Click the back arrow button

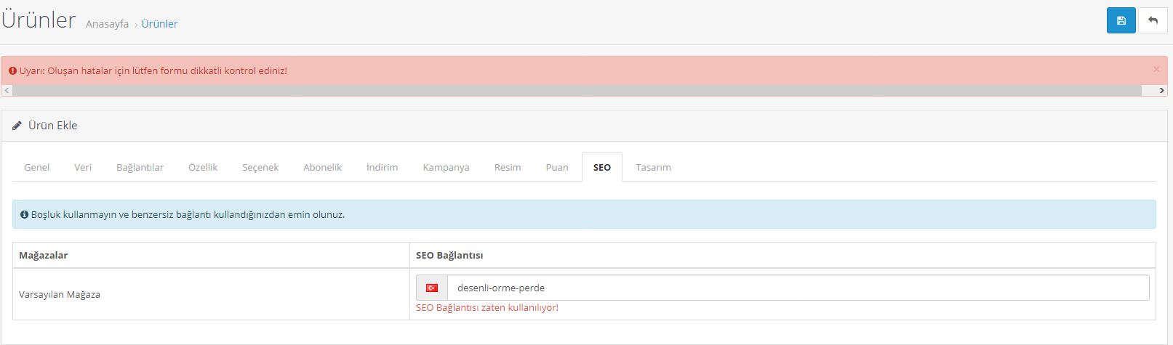1153,20
